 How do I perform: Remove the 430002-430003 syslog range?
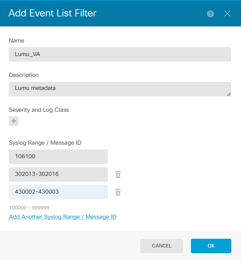click(118, 192)
